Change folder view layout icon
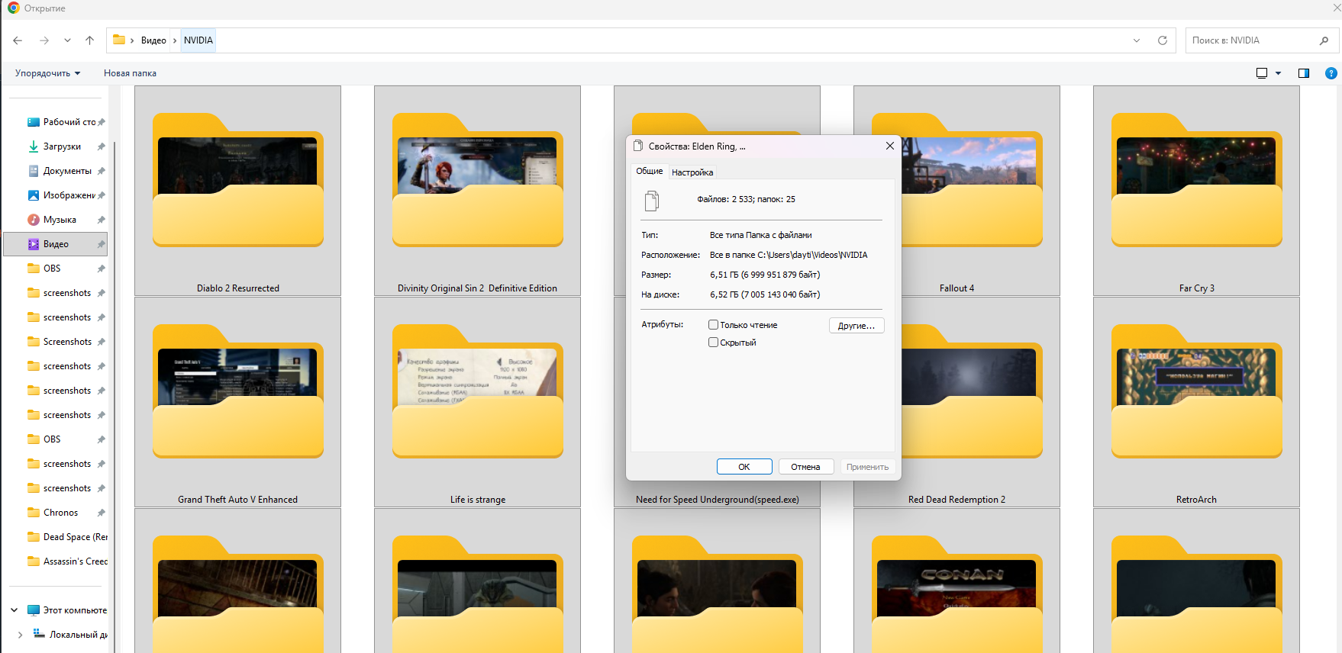Image resolution: width=1342 pixels, height=653 pixels. [1262, 73]
